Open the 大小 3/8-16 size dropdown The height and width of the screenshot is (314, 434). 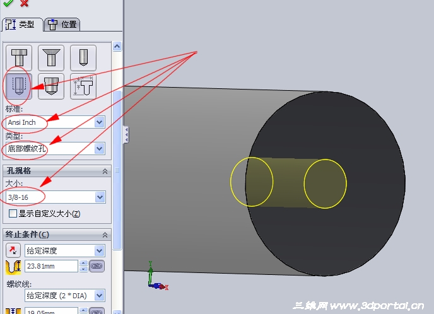[100, 197]
